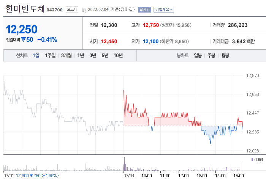Click the upper limit text 상한가 15,950
Image resolution: width=266 pixels, height=182 pixels.
pyautogui.click(x=176, y=25)
